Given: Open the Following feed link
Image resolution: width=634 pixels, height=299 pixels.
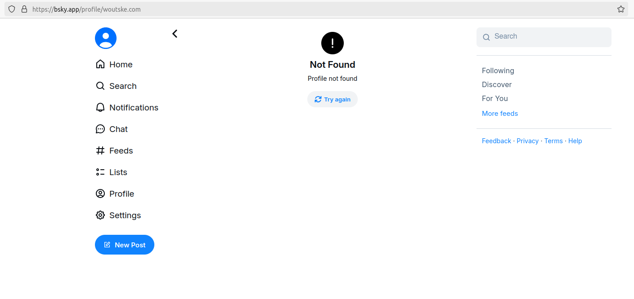Looking at the screenshot, I should click(x=498, y=70).
